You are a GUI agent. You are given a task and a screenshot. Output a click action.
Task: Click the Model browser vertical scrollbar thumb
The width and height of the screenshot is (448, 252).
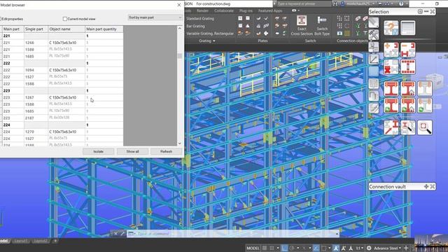pyautogui.click(x=180, y=56)
